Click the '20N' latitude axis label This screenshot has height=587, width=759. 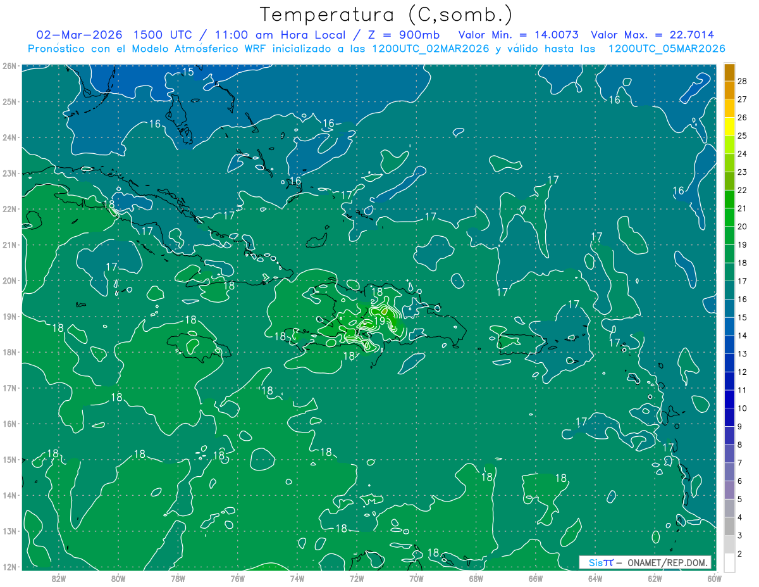[9, 281]
